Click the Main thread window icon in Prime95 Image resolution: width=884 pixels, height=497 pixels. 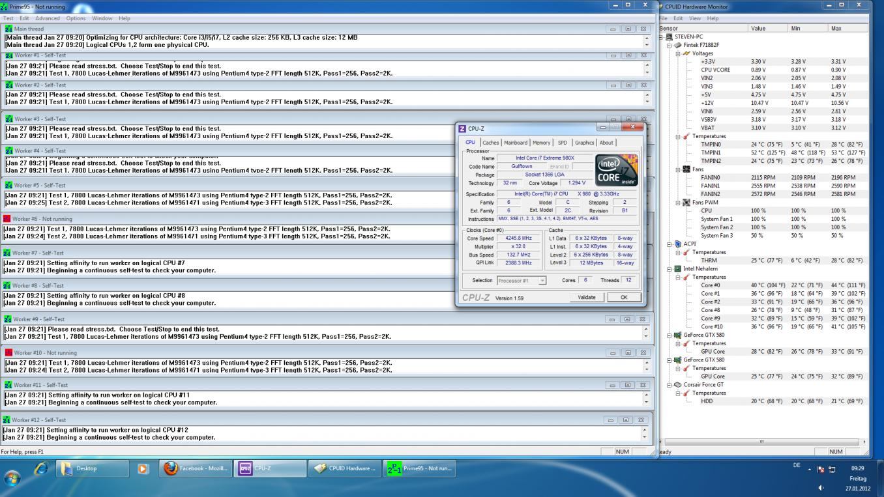pyautogui.click(x=8, y=29)
